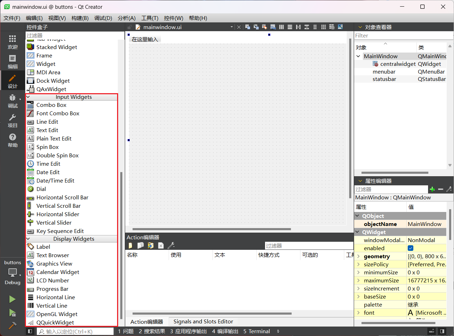Open buttons Debug kit selector

click(x=12, y=272)
